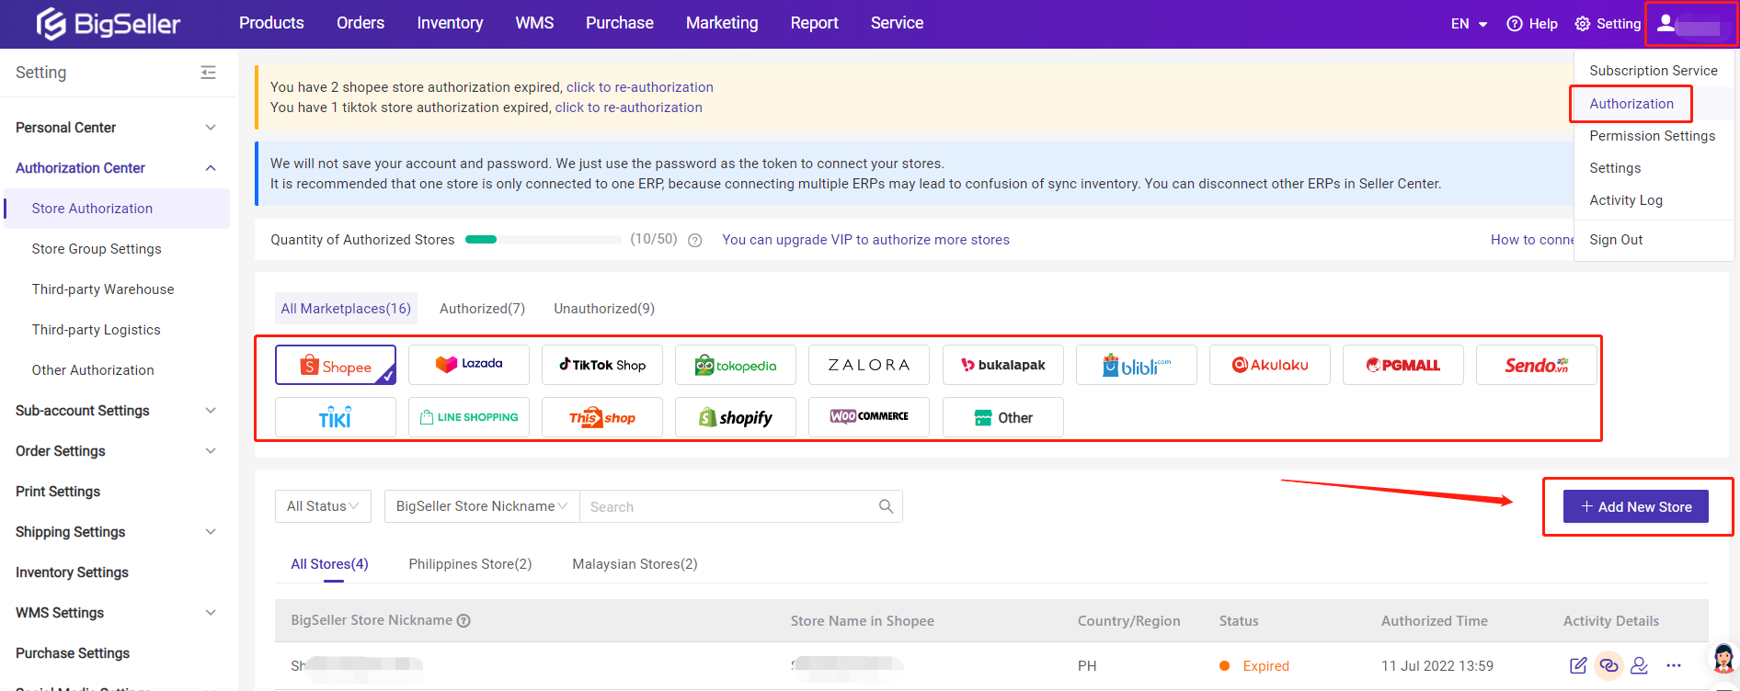
Task: Switch to Unauthorized(9) tab
Action: click(604, 309)
